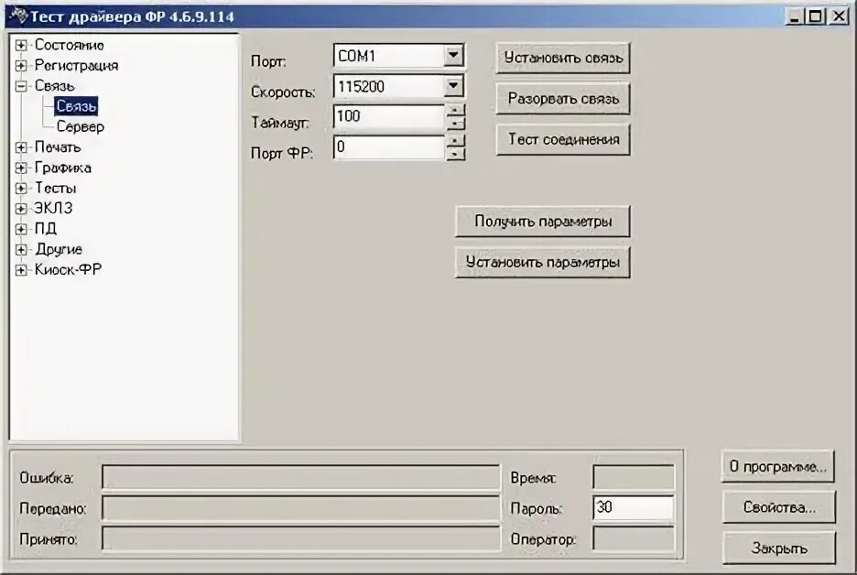Open the О программе... dialog

point(777,467)
